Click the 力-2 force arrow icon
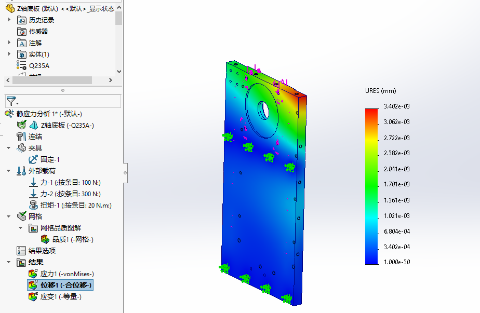 point(33,194)
